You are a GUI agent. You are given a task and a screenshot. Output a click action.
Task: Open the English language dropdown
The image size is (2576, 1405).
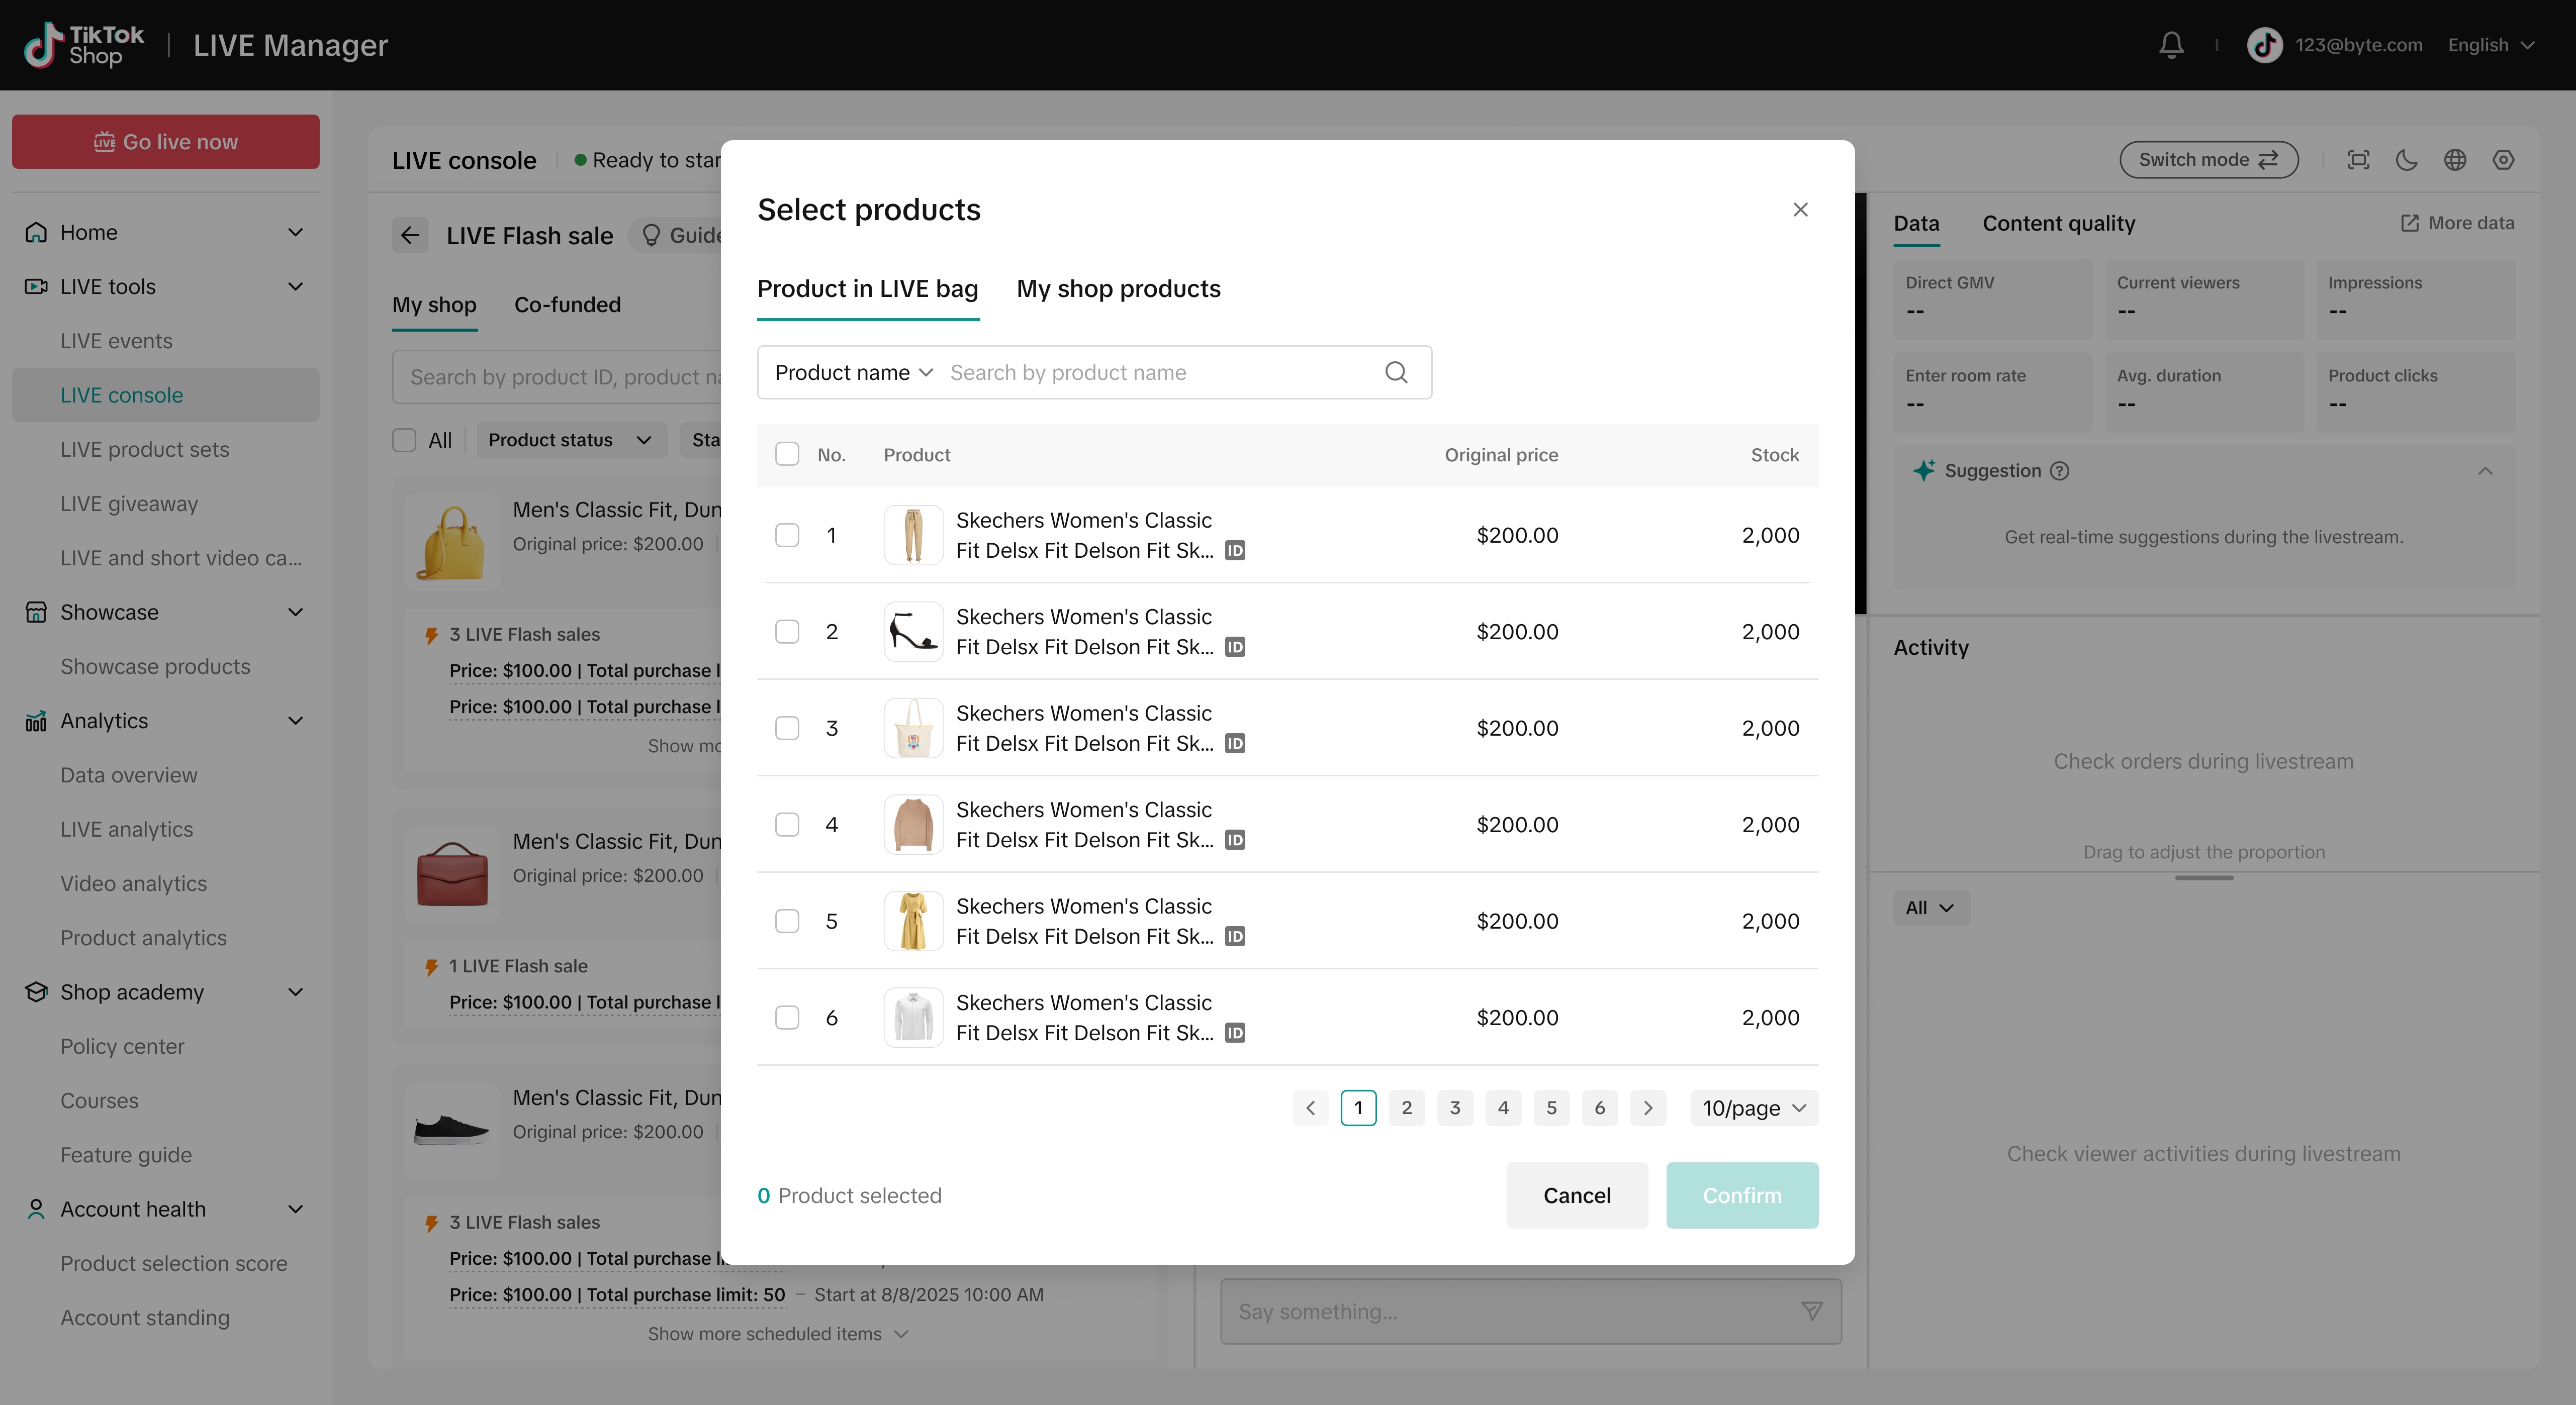pyautogui.click(x=2490, y=45)
